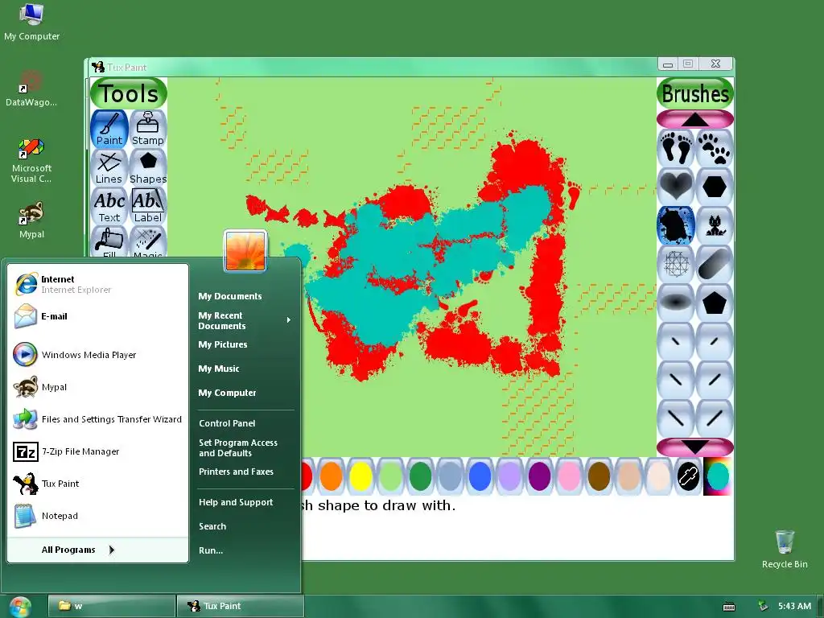The image size is (824, 618).
Task: Launch Mypal from the Start menu
Action: (97, 387)
